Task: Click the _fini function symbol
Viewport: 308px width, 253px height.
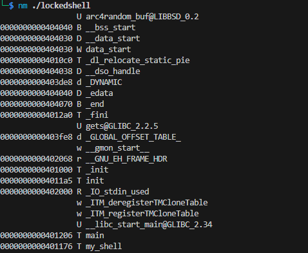Action: [x=97, y=115]
